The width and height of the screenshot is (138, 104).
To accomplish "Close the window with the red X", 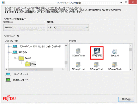I will click(x=133, y=2).
